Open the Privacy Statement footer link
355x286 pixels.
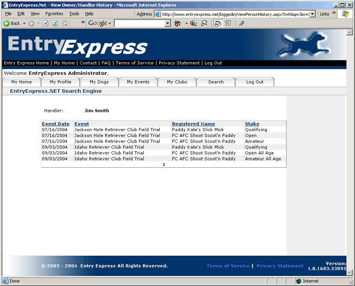point(280,266)
